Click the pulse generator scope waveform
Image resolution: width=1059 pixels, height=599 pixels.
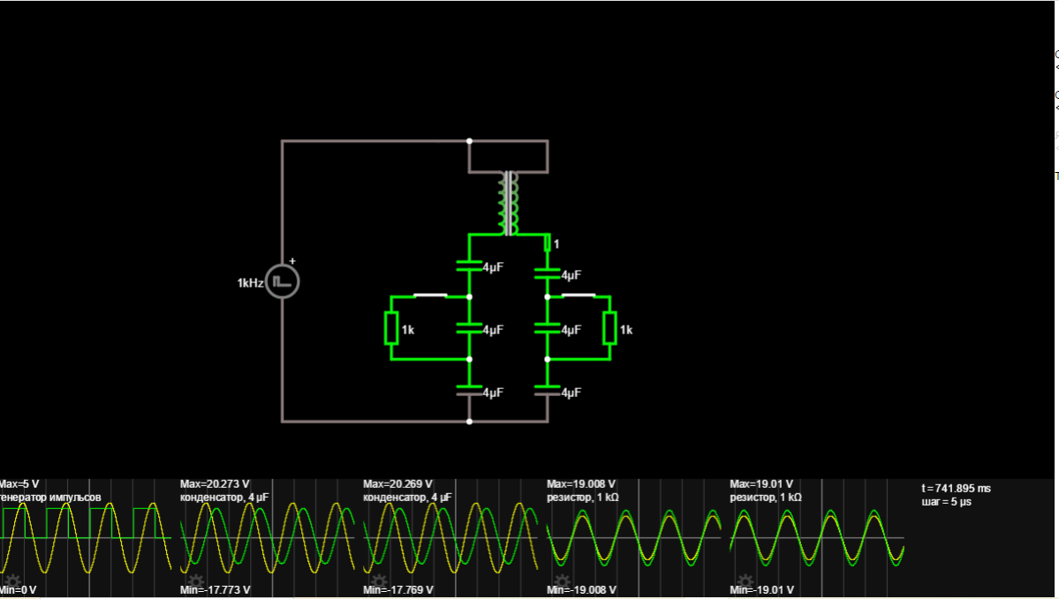(87, 538)
